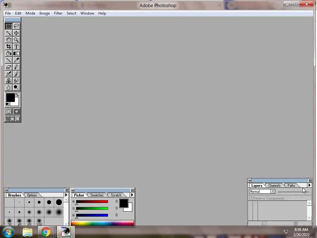Open the Window menu
This screenshot has height=238, width=317.
(87, 13)
